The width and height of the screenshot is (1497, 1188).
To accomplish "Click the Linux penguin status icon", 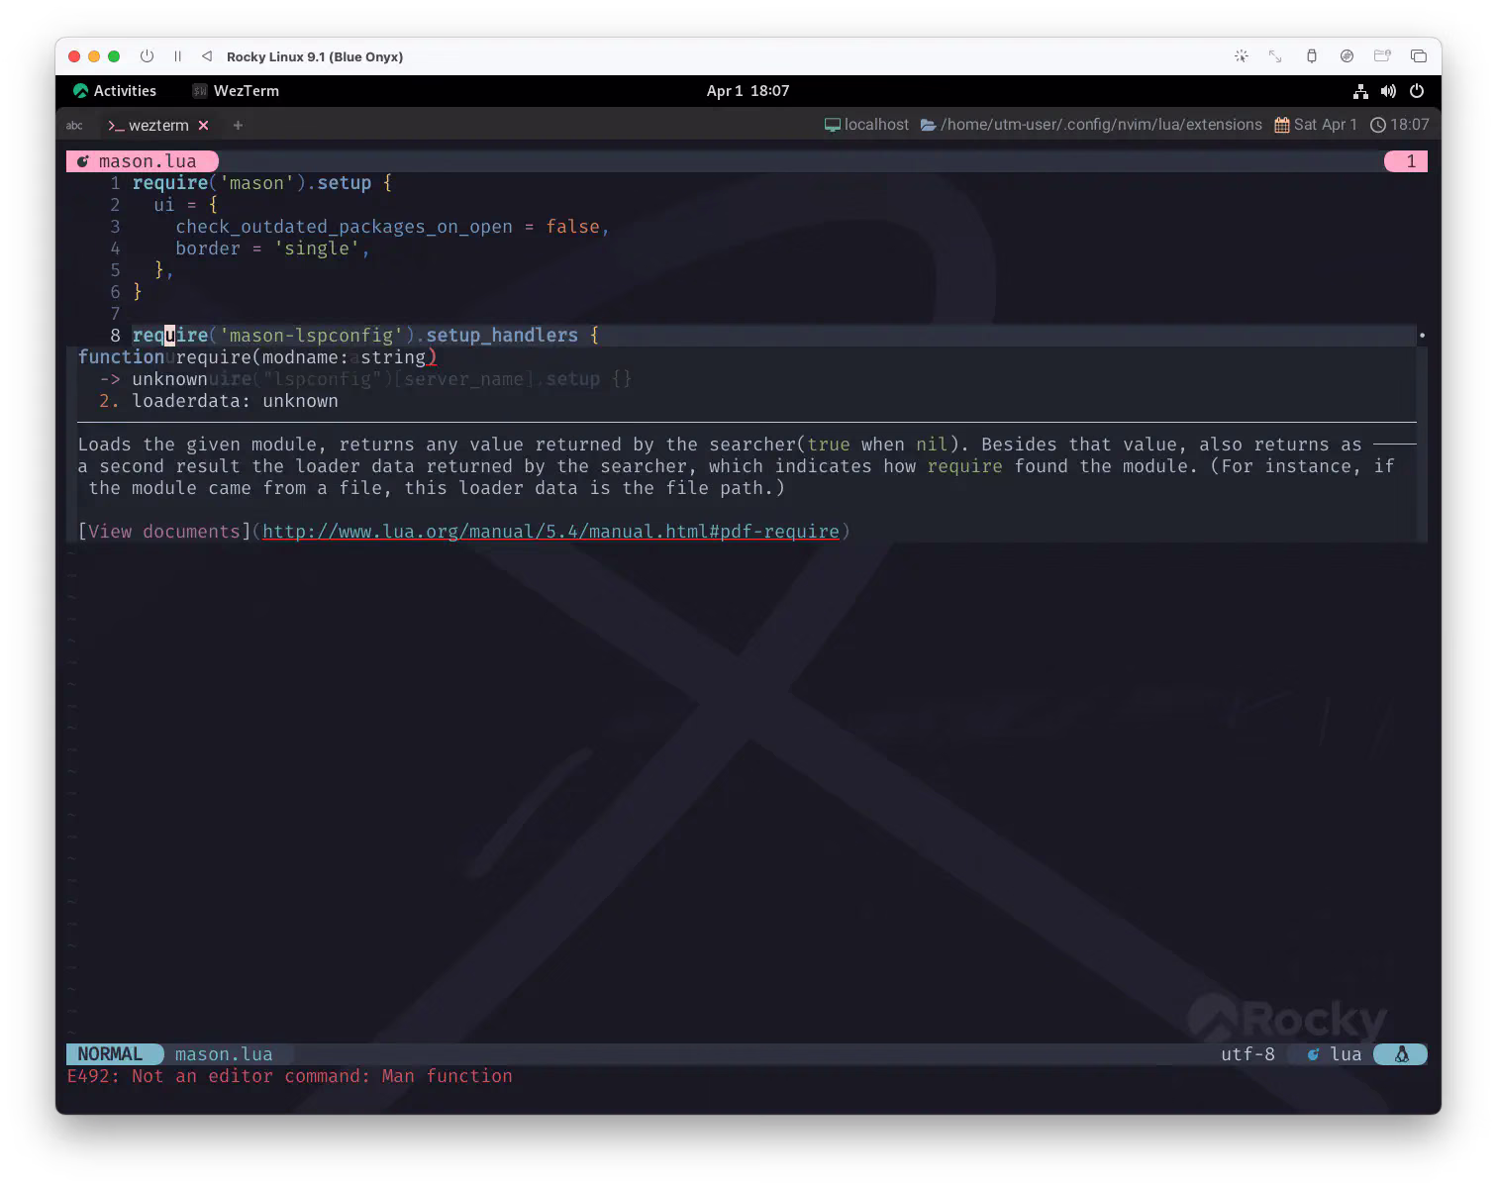I will [1401, 1054].
